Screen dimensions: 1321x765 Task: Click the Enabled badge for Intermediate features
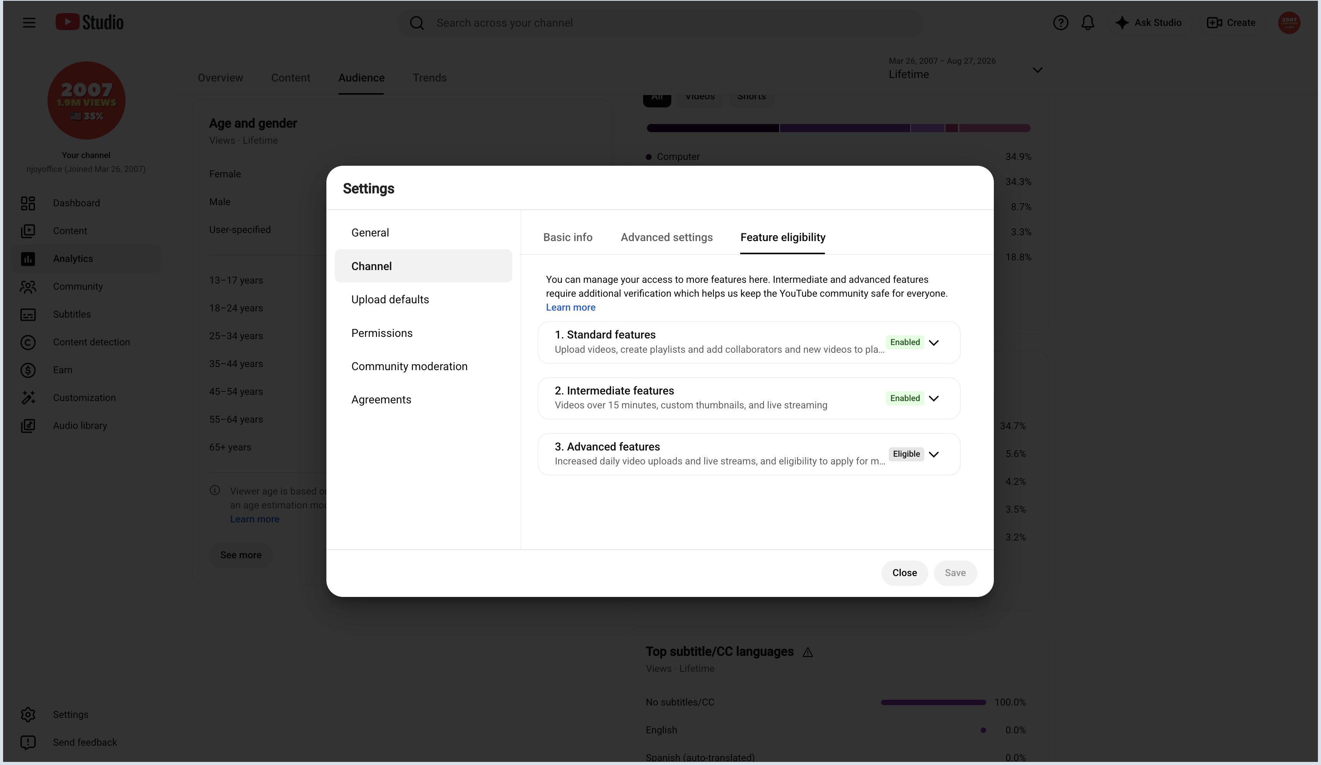coord(905,398)
